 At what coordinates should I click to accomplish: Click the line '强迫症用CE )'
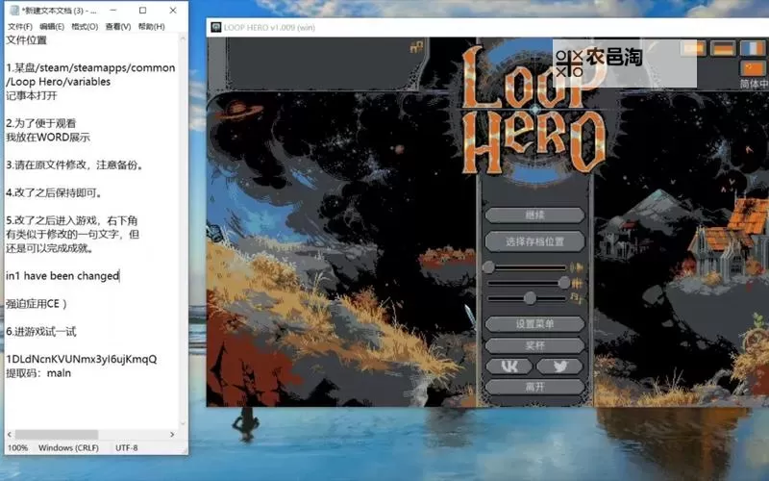37,304
